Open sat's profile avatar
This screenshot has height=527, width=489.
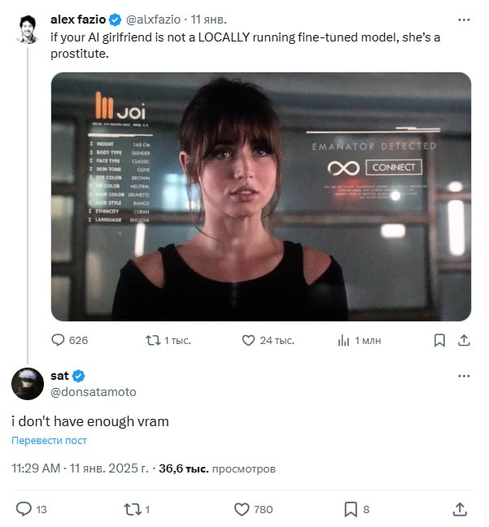click(x=26, y=383)
